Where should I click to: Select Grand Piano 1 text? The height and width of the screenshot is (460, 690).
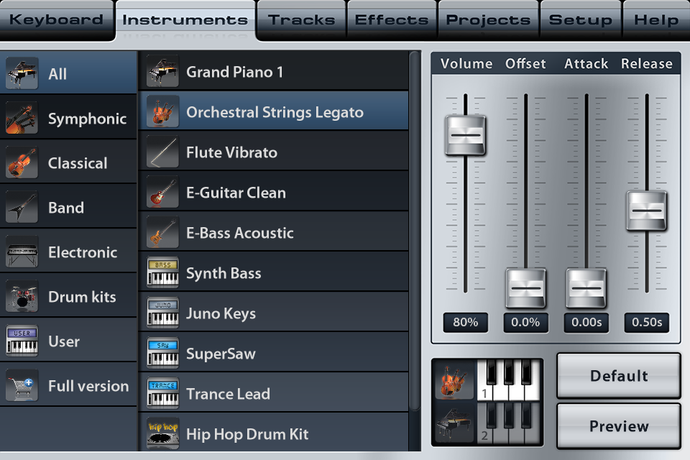click(234, 72)
